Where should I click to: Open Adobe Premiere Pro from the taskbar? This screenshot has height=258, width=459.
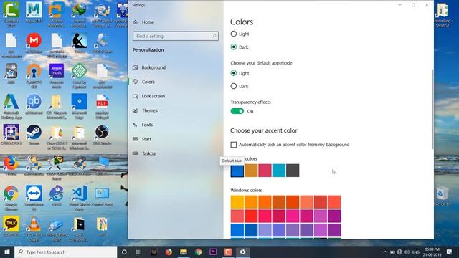(213, 252)
